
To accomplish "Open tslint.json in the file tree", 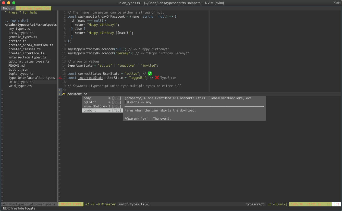I will pos(18,70).
